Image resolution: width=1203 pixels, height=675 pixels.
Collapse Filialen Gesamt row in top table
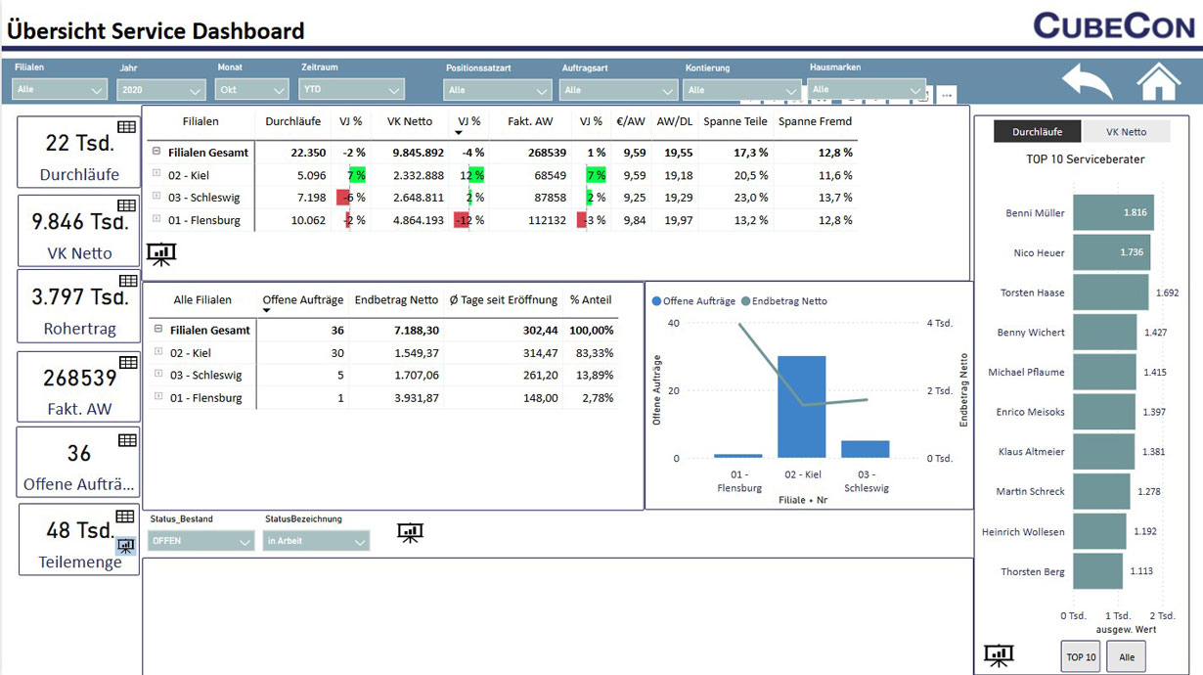[x=156, y=152]
